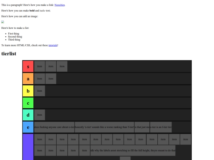This screenshot has width=214, height=160.
Task: Open the tutorials link
Action: (x=53, y=45)
